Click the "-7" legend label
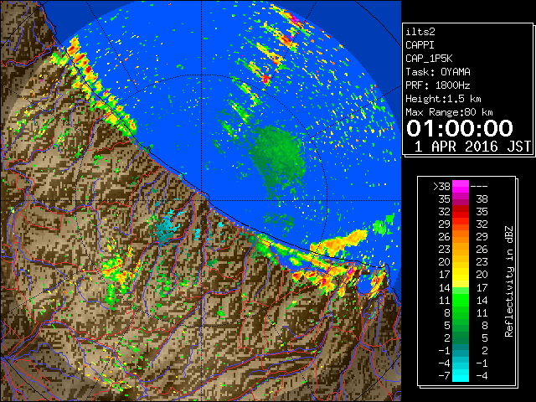This screenshot has width=536, height=402. click(444, 375)
